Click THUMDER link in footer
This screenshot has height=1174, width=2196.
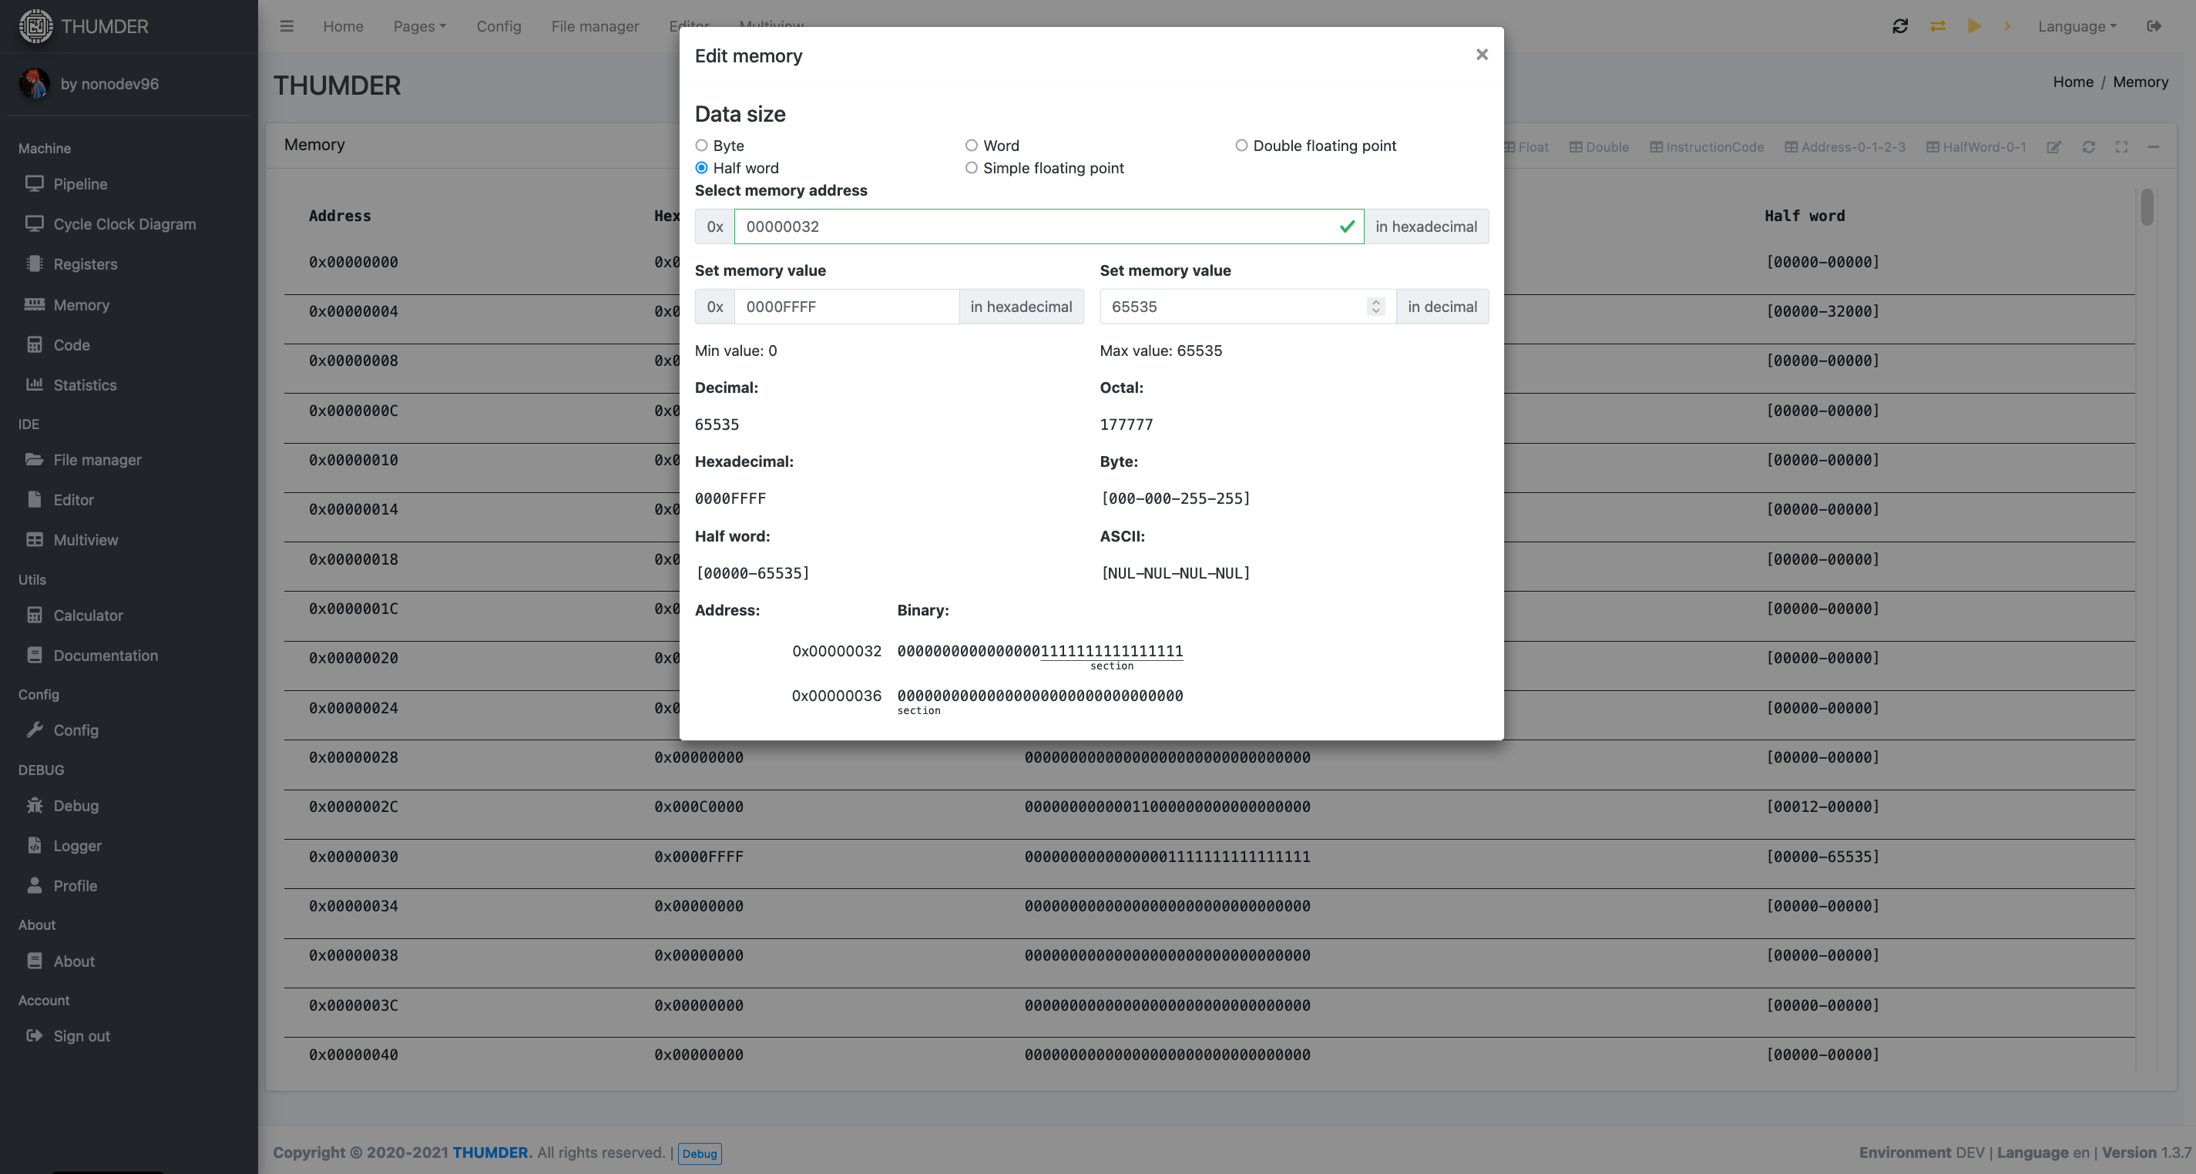(490, 1152)
